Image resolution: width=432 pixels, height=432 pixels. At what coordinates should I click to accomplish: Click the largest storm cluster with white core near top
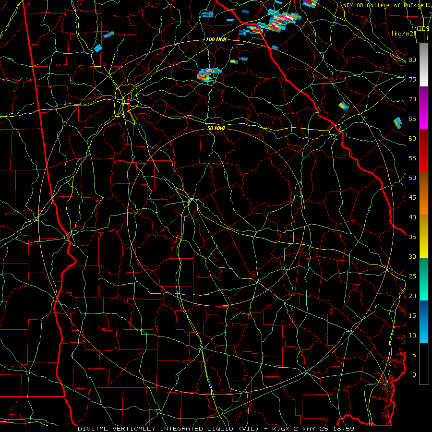[x=283, y=20]
